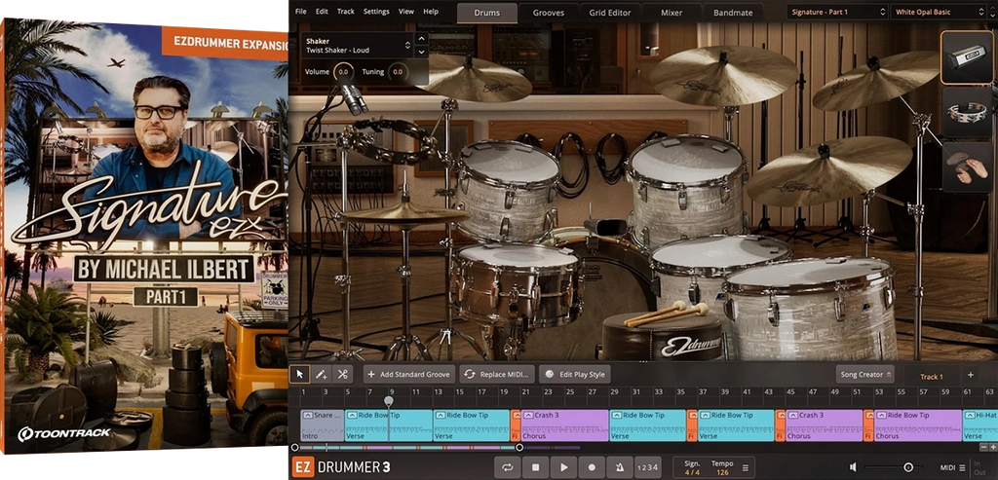Select the tambourine percussion thumbnail
Image resolution: width=998 pixels, height=480 pixels.
point(967,112)
